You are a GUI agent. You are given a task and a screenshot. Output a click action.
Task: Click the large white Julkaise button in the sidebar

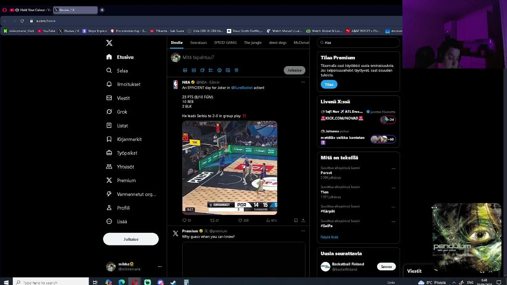click(131, 239)
